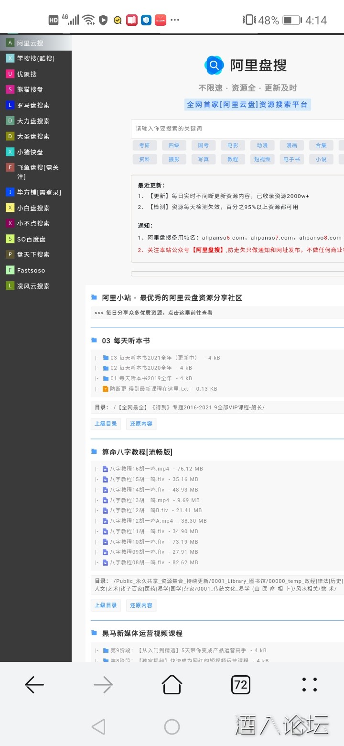Open SO百度盘 search engine
The width and height of the screenshot is (344, 746).
(36, 239)
